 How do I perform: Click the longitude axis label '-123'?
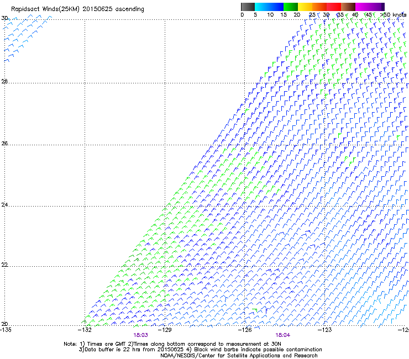(324, 330)
